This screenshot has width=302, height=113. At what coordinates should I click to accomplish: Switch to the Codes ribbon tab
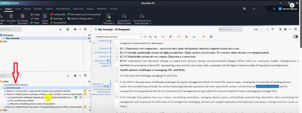[x=18, y=9]
